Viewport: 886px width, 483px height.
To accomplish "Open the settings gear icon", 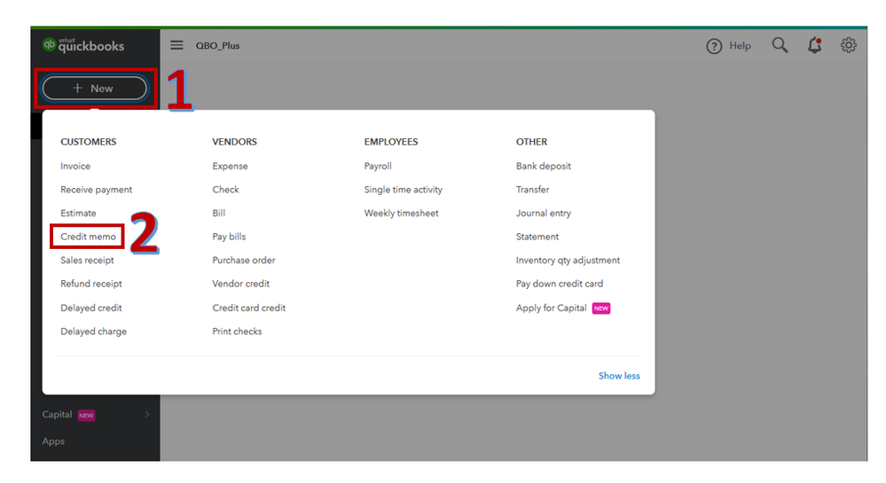I will (x=848, y=45).
